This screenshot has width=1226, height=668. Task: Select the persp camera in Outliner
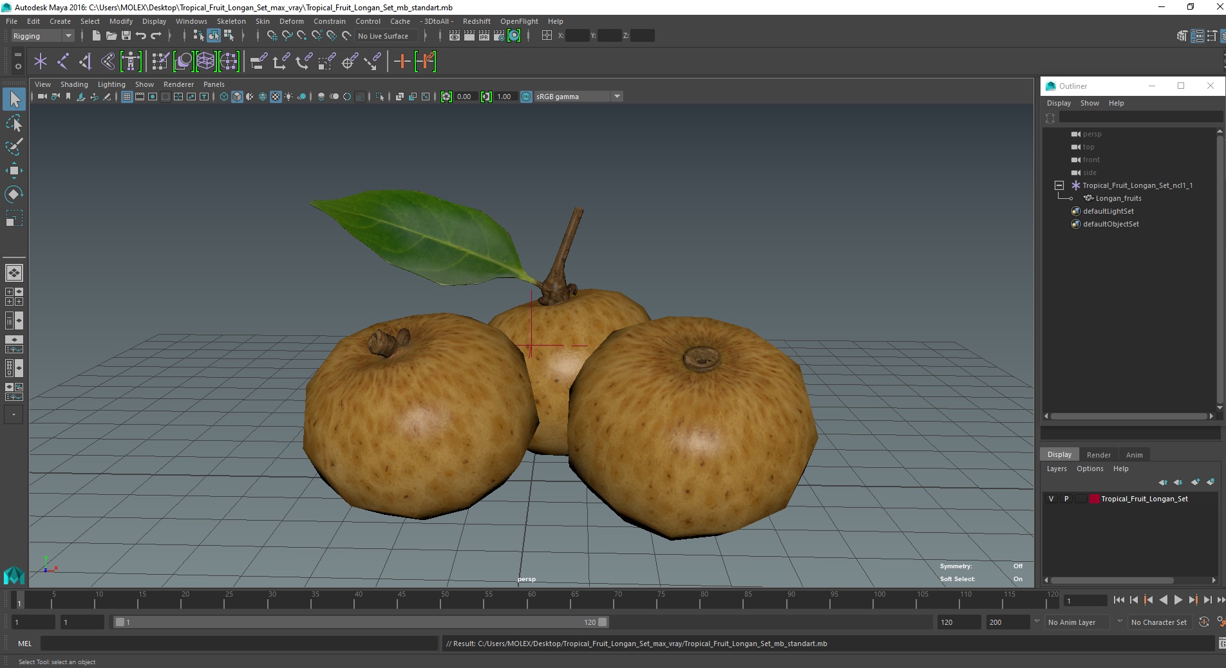(1092, 134)
